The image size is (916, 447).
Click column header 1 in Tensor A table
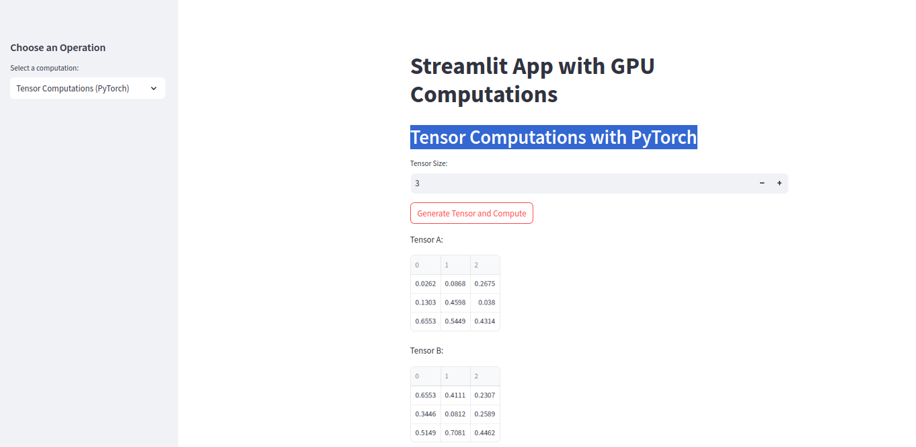[x=455, y=265]
